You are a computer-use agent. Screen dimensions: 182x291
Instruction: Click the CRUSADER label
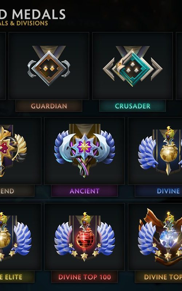click(x=132, y=106)
